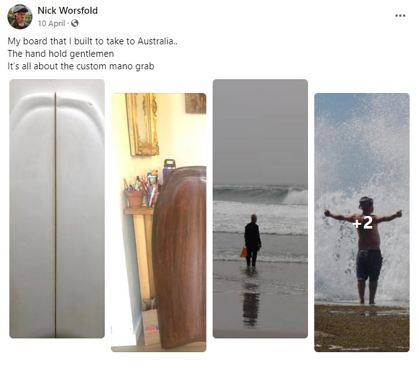Click the pencil pot in the board photo

pyautogui.click(x=135, y=199)
